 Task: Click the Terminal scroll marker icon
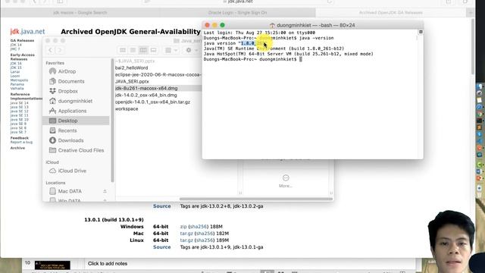point(421,32)
